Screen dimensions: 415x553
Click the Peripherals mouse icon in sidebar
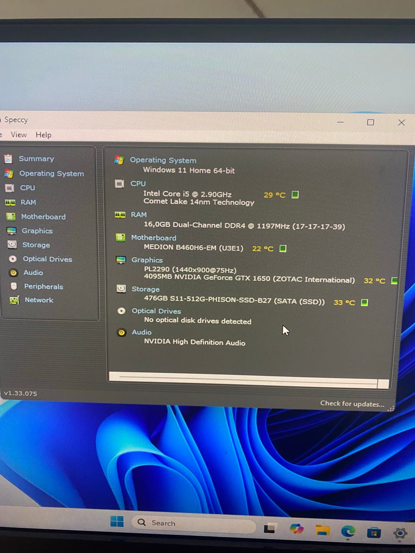pyautogui.click(x=14, y=286)
